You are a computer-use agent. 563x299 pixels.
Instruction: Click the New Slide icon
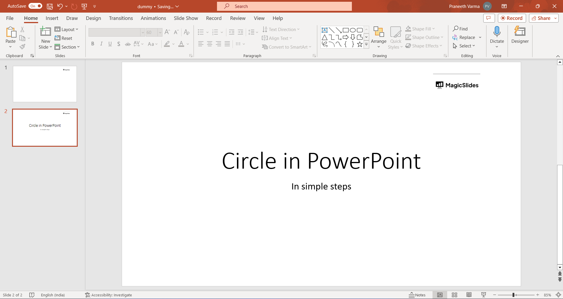pos(45,31)
